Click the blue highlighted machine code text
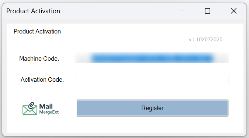The width and height of the screenshot is (249, 138). click(152, 58)
